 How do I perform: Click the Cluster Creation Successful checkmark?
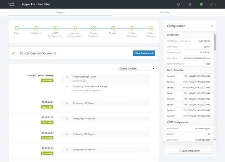click(14, 53)
